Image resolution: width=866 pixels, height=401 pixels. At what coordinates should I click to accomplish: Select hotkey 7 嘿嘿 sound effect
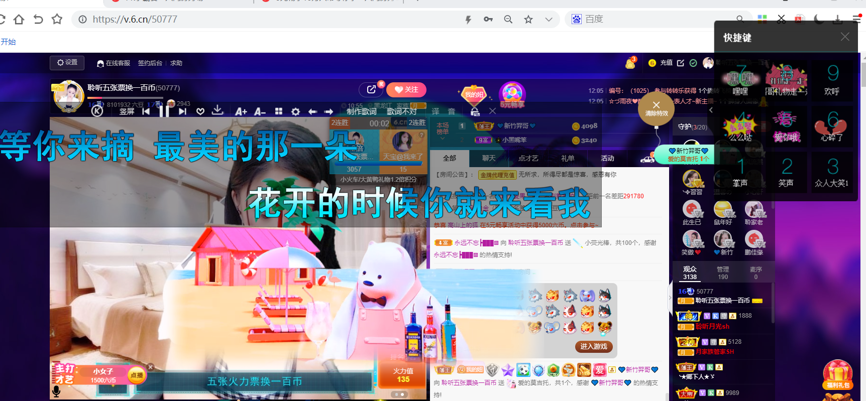click(x=740, y=80)
